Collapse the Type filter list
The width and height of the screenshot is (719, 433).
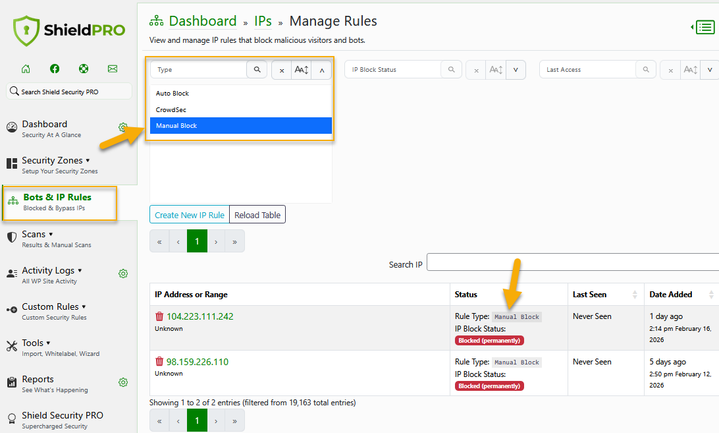[322, 71]
